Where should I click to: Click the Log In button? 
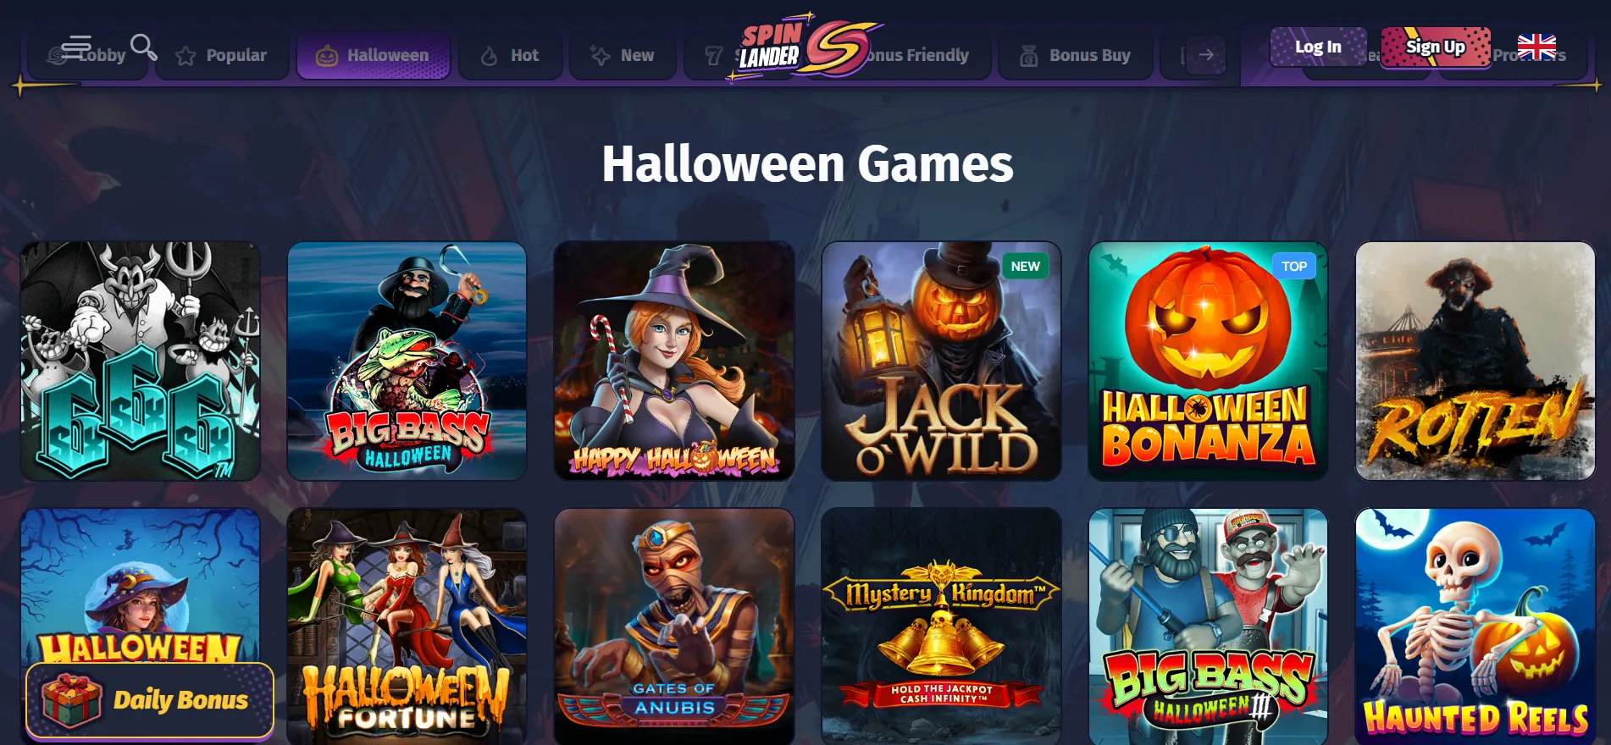[x=1318, y=47]
